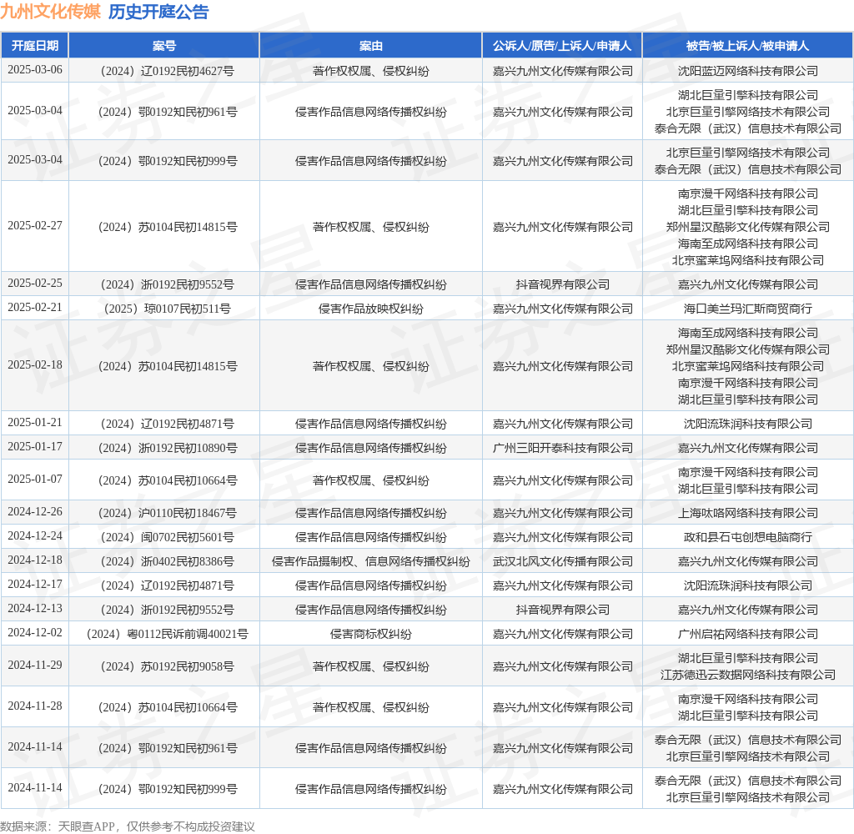854x834 pixels.
Task: Select defendant 沈阳蓝迈网络科技有限公司
Action: pyautogui.click(x=748, y=71)
